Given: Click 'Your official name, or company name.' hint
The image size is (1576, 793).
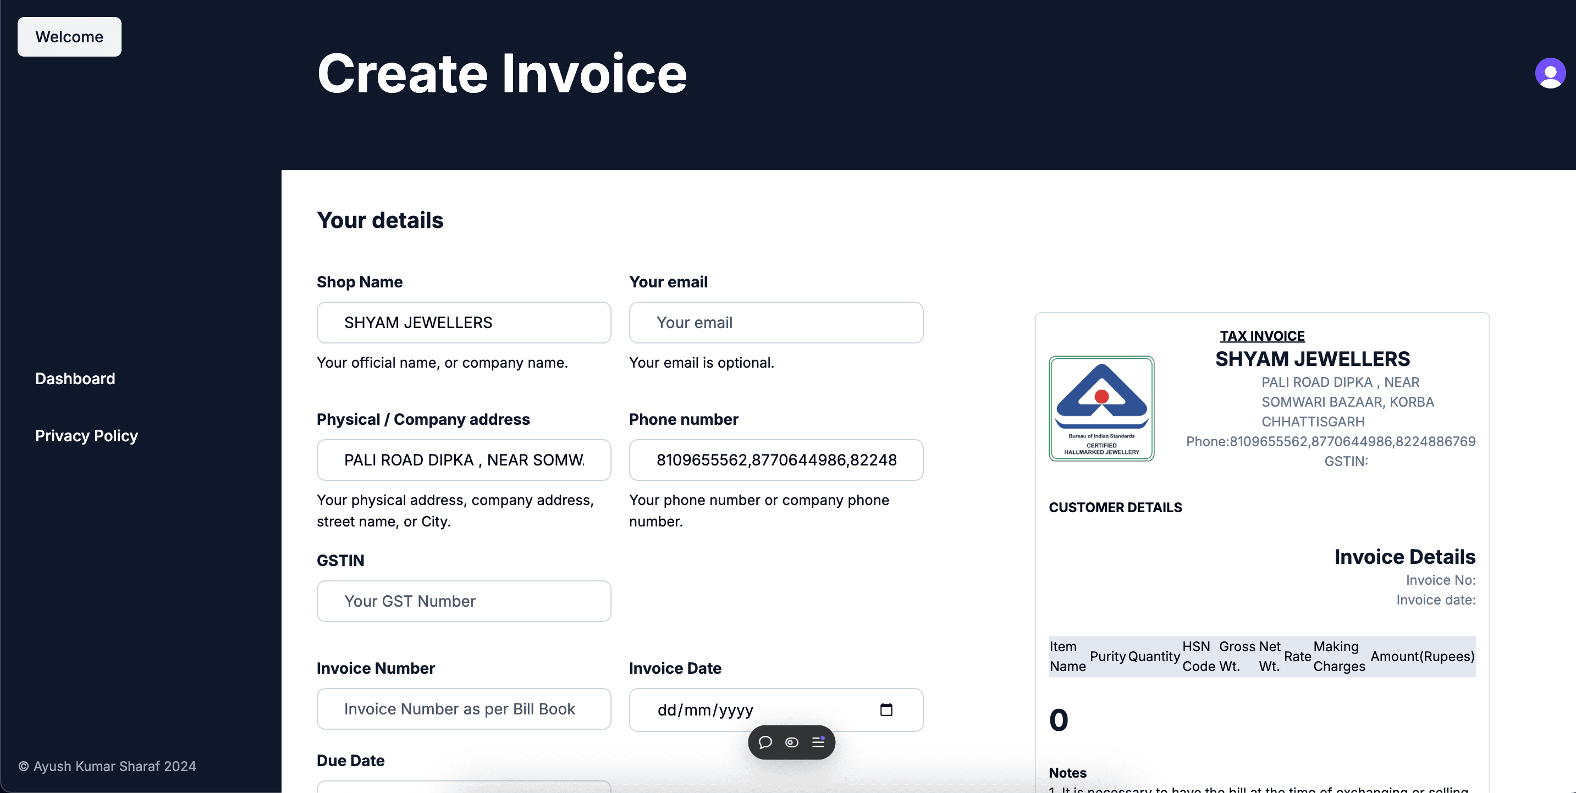Looking at the screenshot, I should coord(442,363).
